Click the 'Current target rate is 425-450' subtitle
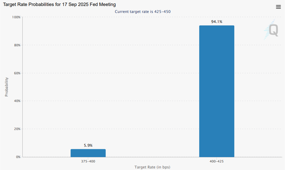 point(143,12)
